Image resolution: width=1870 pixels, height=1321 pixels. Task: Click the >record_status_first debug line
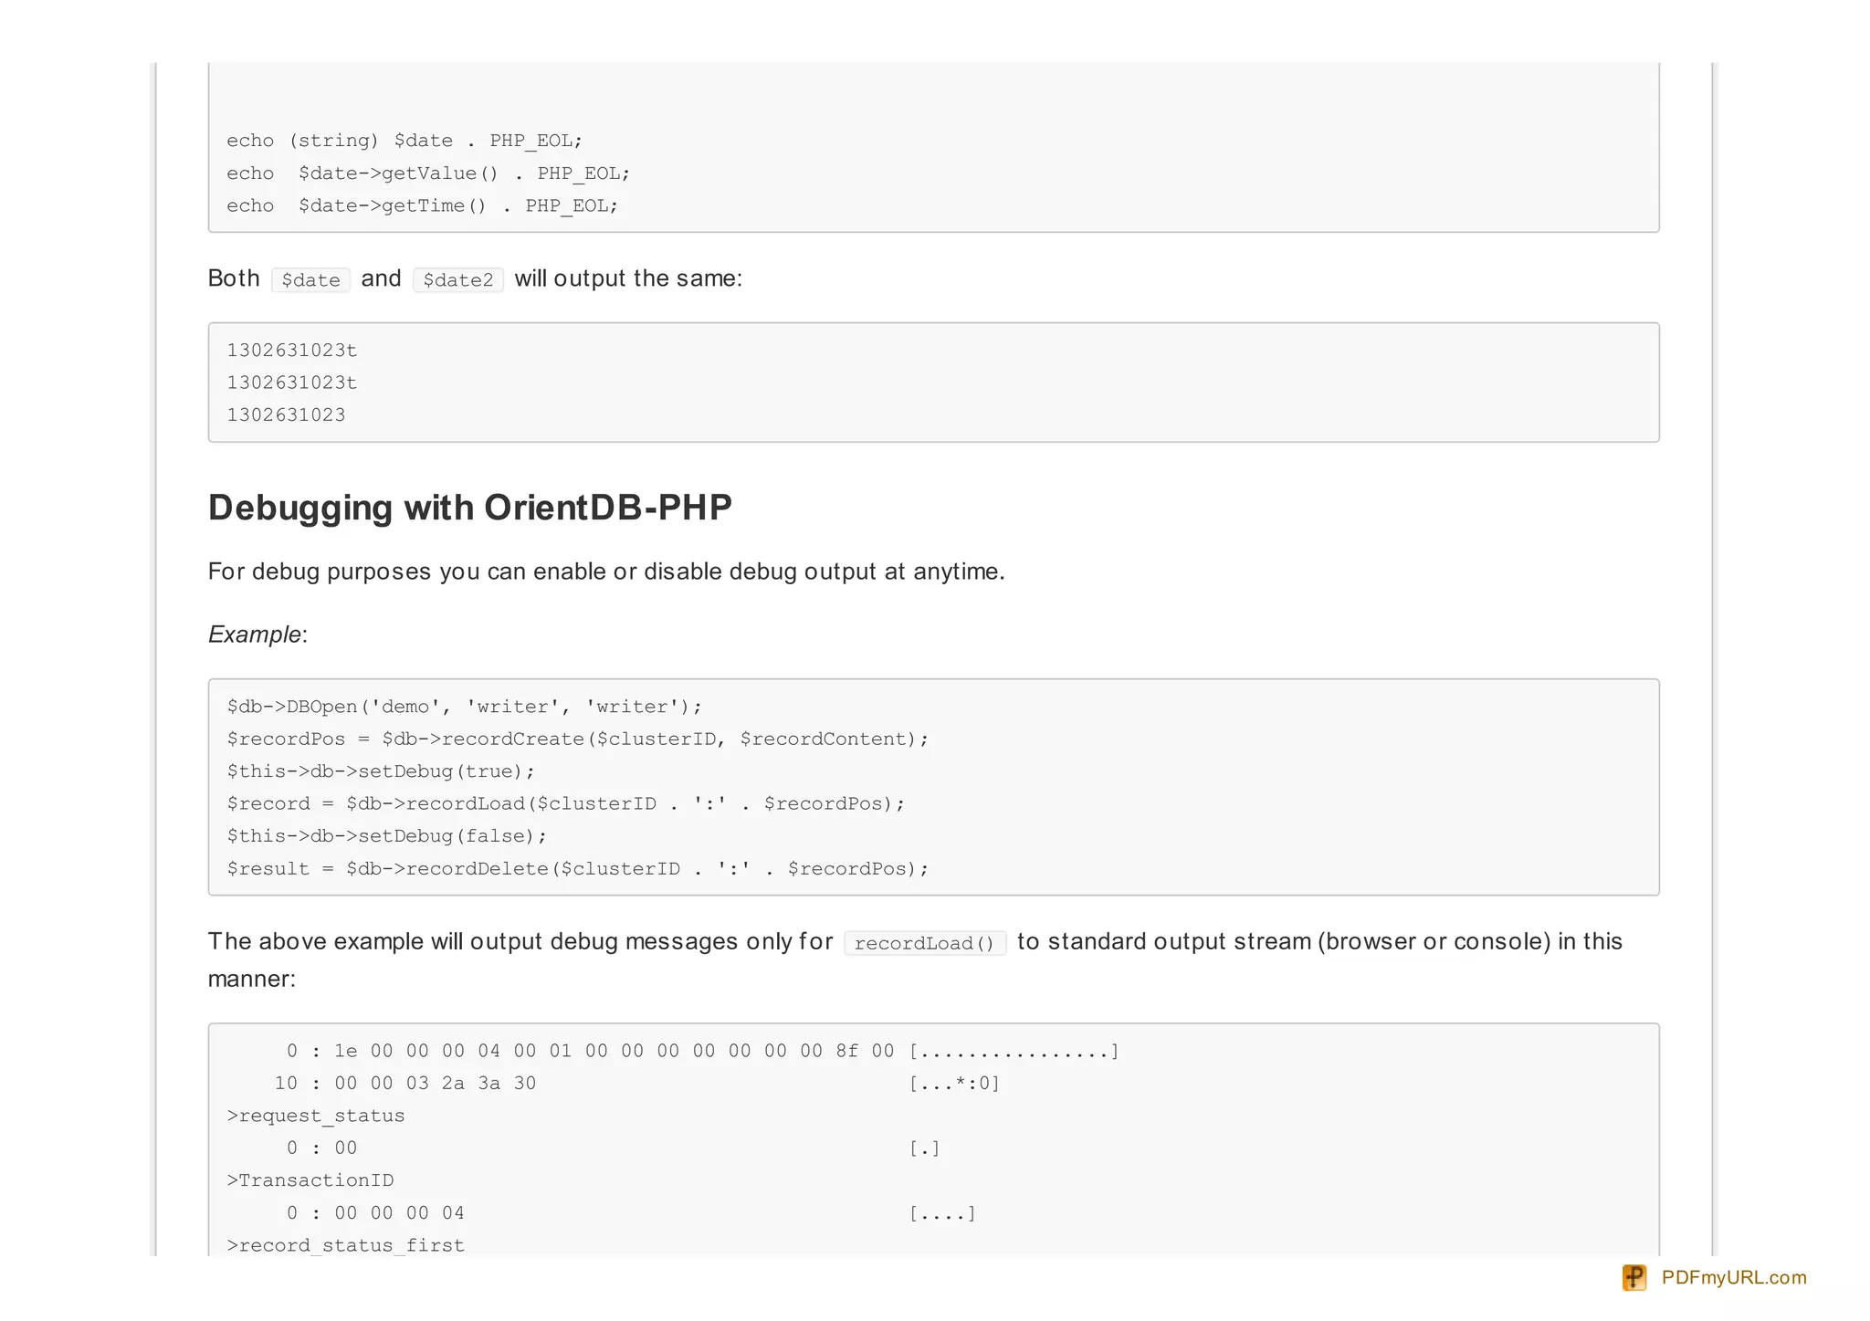coord(346,1245)
